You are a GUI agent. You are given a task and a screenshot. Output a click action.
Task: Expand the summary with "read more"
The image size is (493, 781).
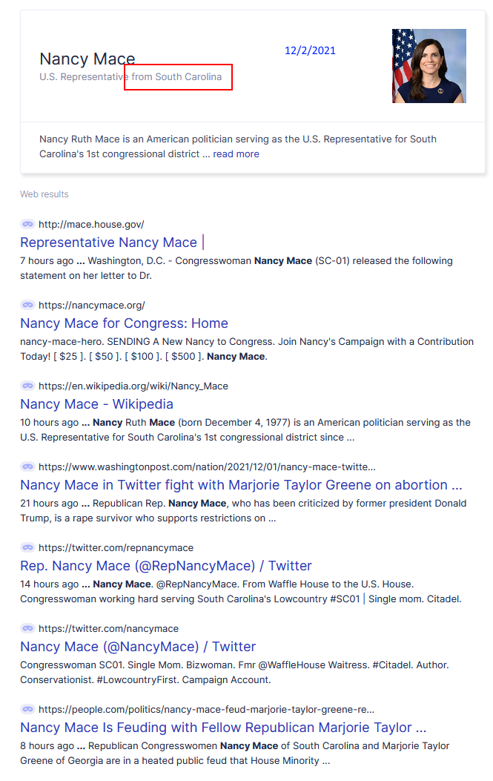point(236,154)
